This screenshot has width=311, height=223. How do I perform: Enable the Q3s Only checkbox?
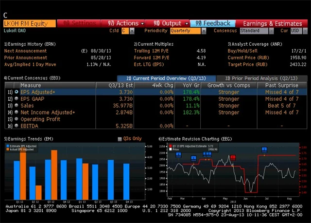point(120,139)
